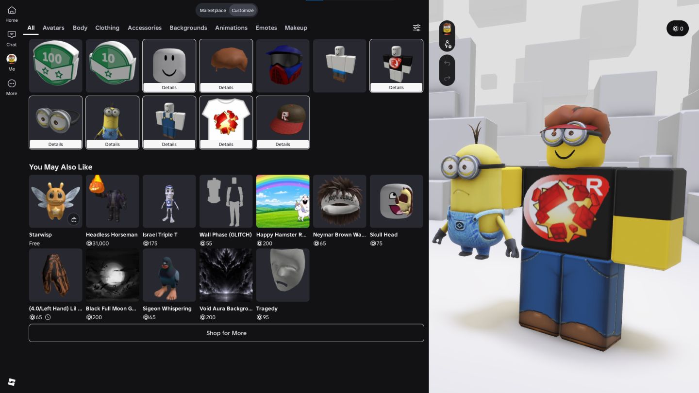699x393 pixels.
Task: Open the Emotes tab
Action: pyautogui.click(x=266, y=28)
